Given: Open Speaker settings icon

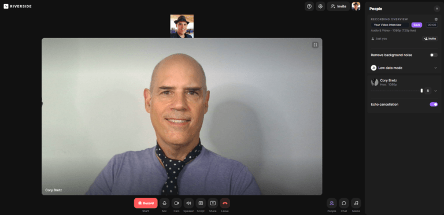Looking at the screenshot, I should pos(188,203).
